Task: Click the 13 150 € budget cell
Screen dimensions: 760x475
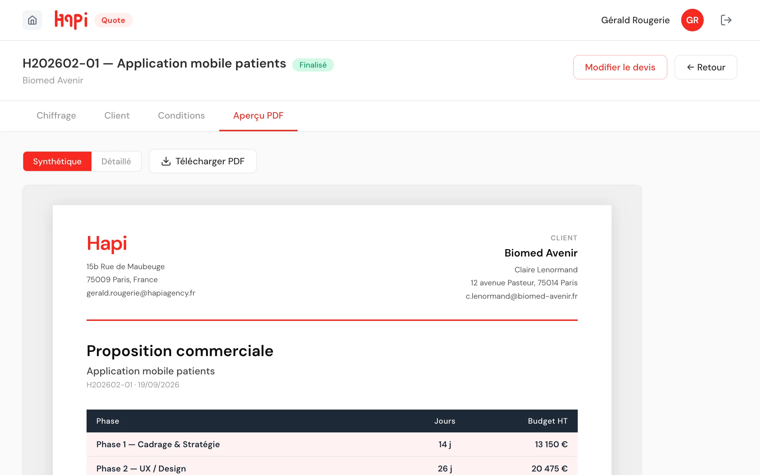Action: [x=551, y=444]
